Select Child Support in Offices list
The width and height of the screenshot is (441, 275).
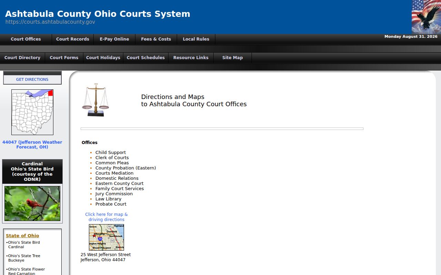click(111, 153)
